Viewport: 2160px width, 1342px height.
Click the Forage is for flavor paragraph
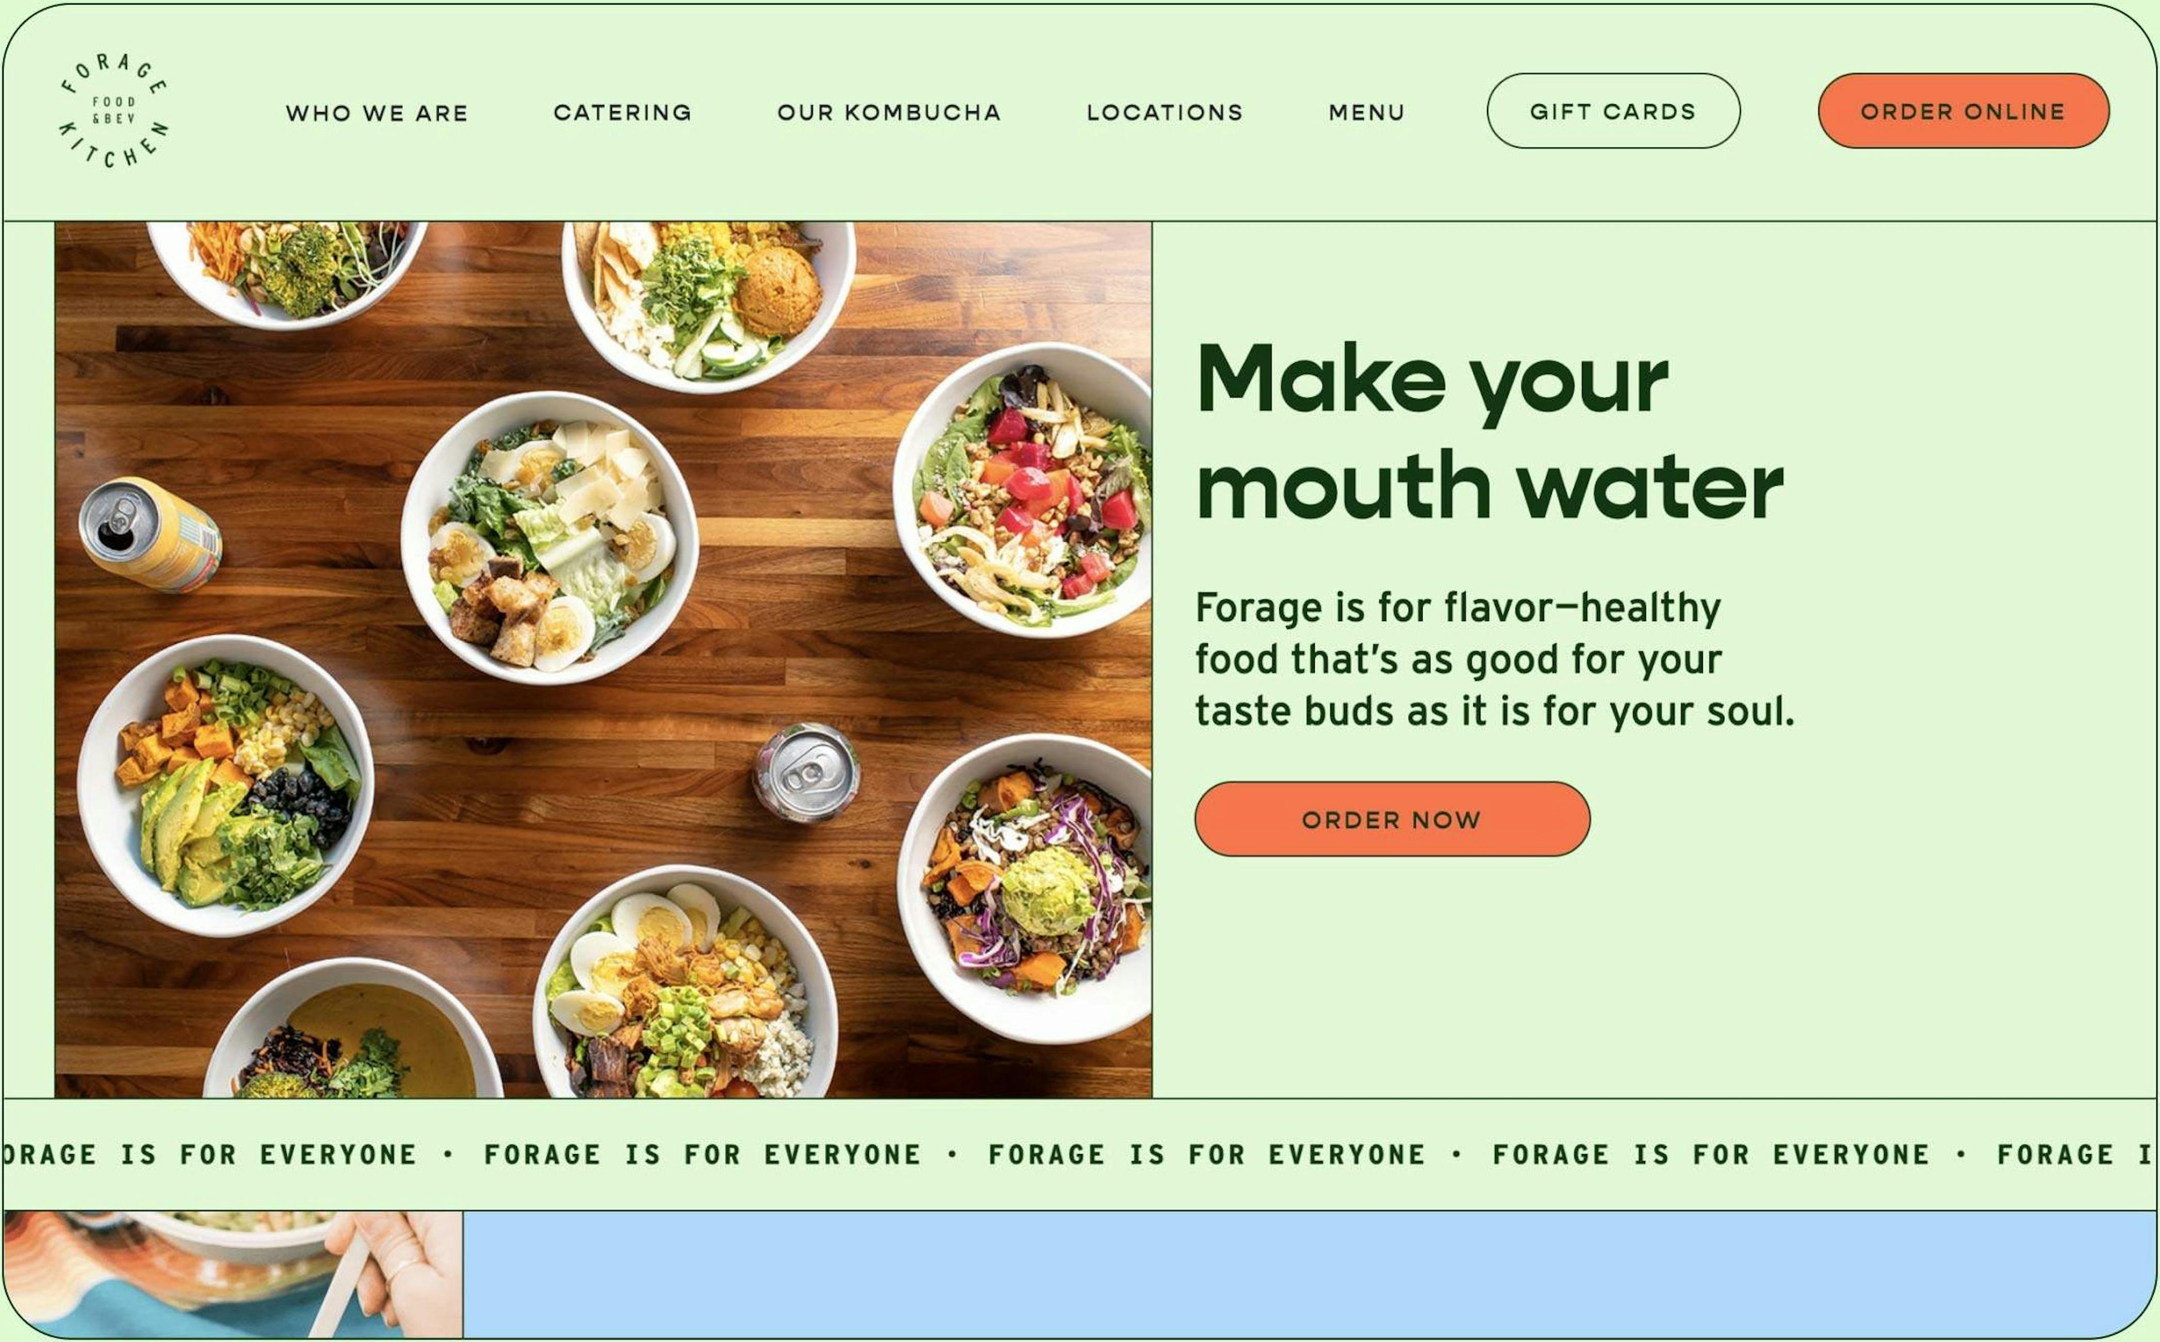pos(1494,660)
